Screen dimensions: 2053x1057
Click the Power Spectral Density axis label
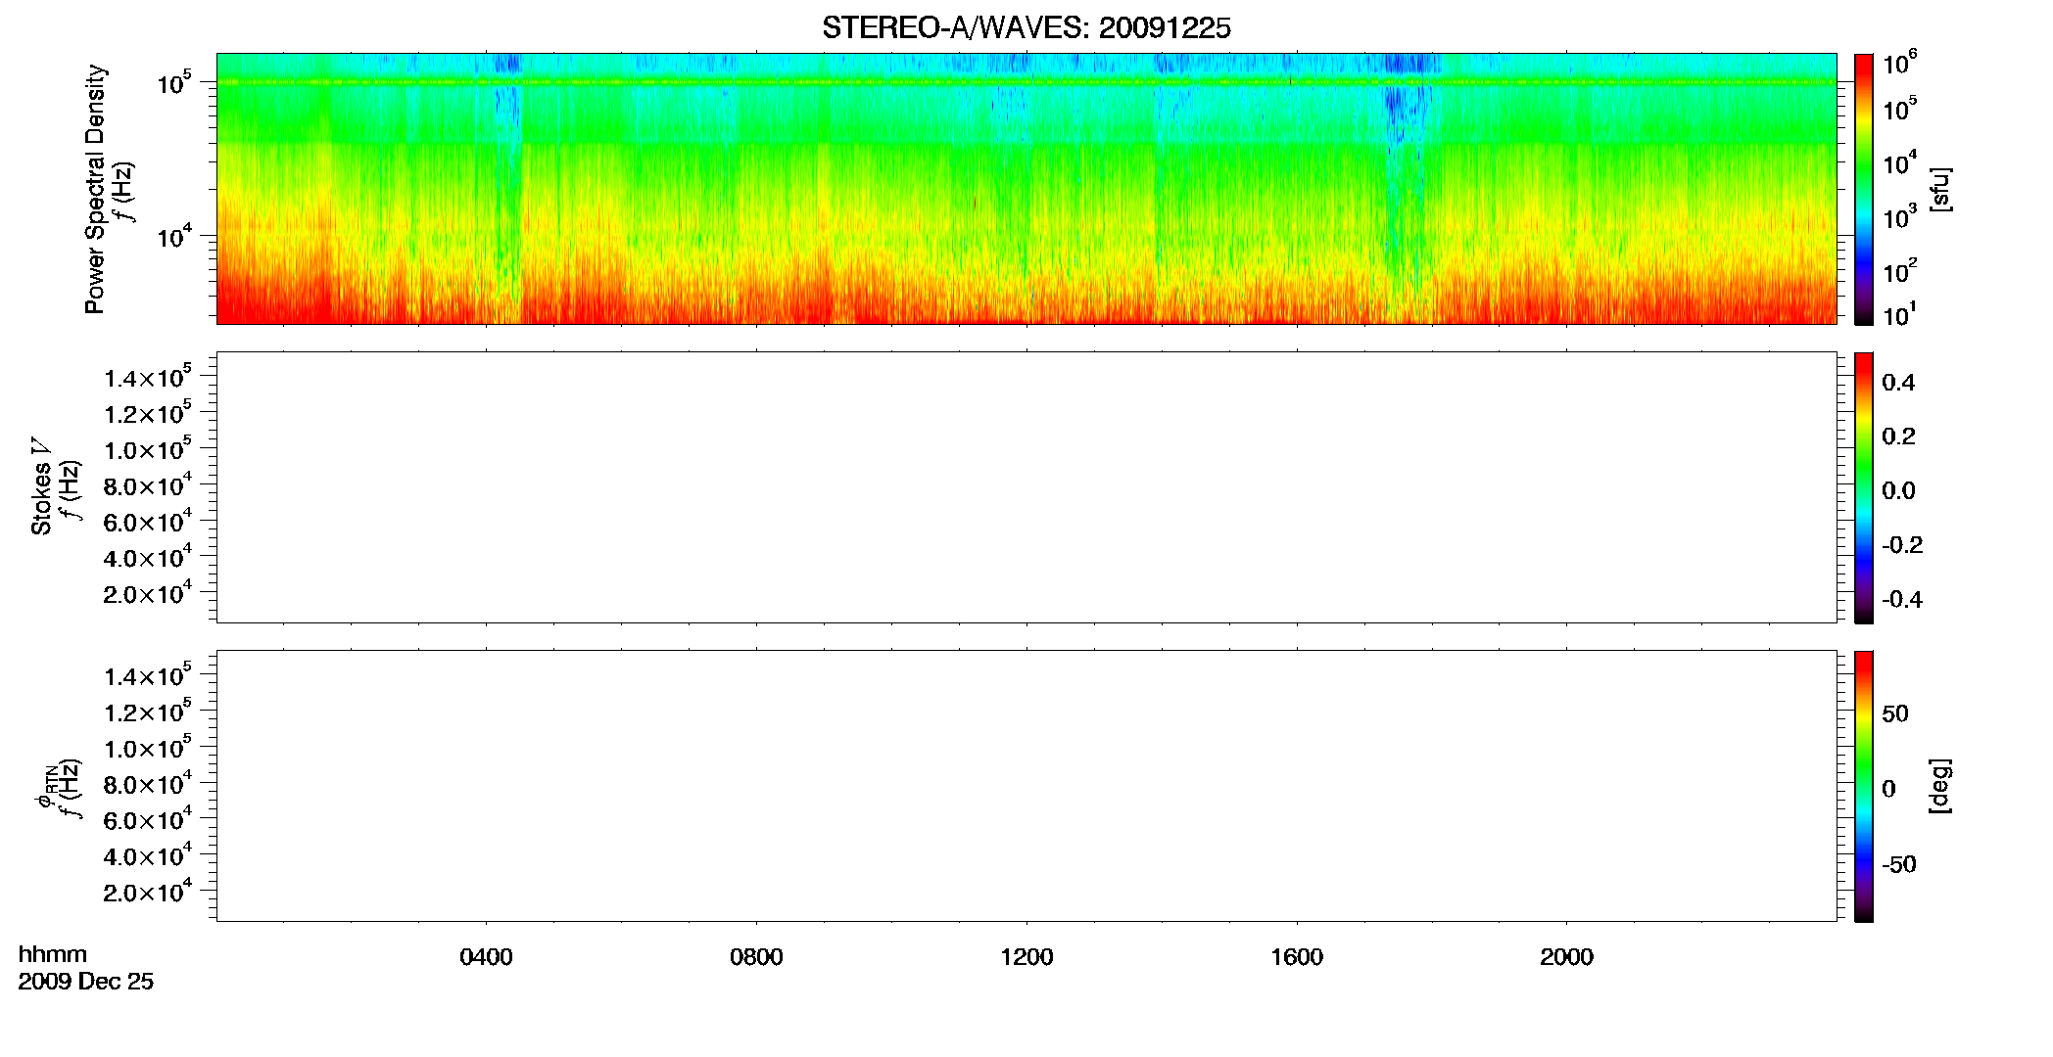95,189
